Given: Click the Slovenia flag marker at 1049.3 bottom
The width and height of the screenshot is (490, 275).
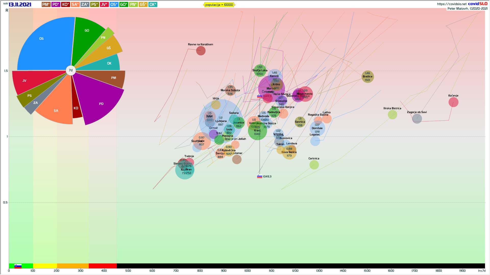Looking at the screenshot, I should tap(260, 176).
